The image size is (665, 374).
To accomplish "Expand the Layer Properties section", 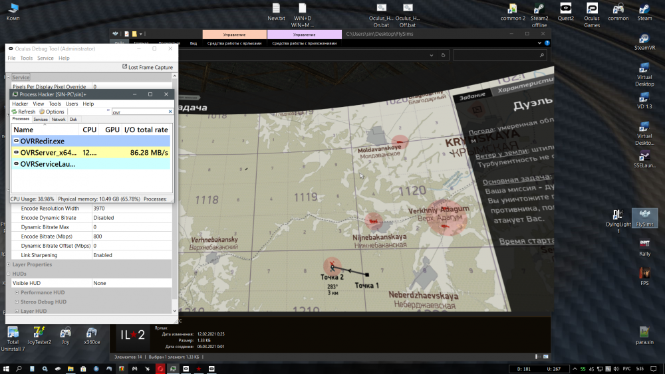I will (x=9, y=264).
